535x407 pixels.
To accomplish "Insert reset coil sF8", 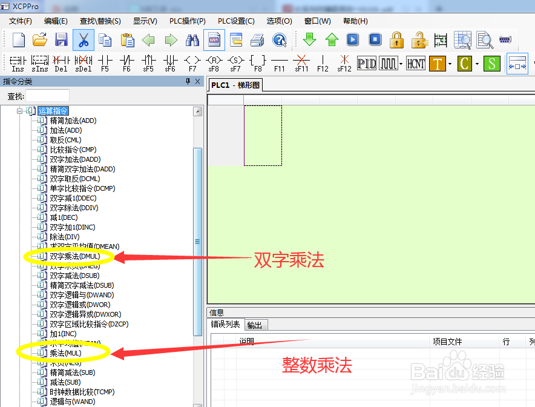I will pos(214,64).
